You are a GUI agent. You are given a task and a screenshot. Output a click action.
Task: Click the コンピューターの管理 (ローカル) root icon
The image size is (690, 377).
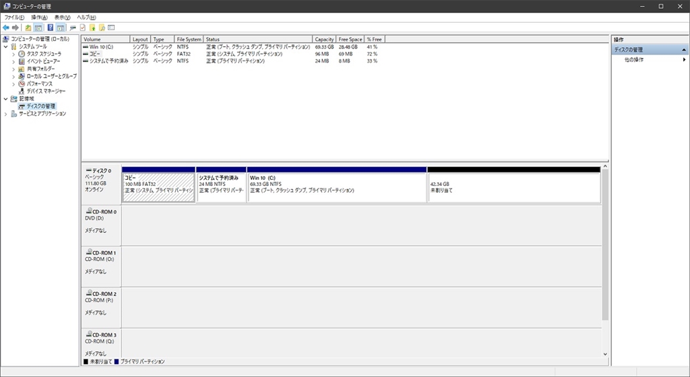pyautogui.click(x=6, y=38)
